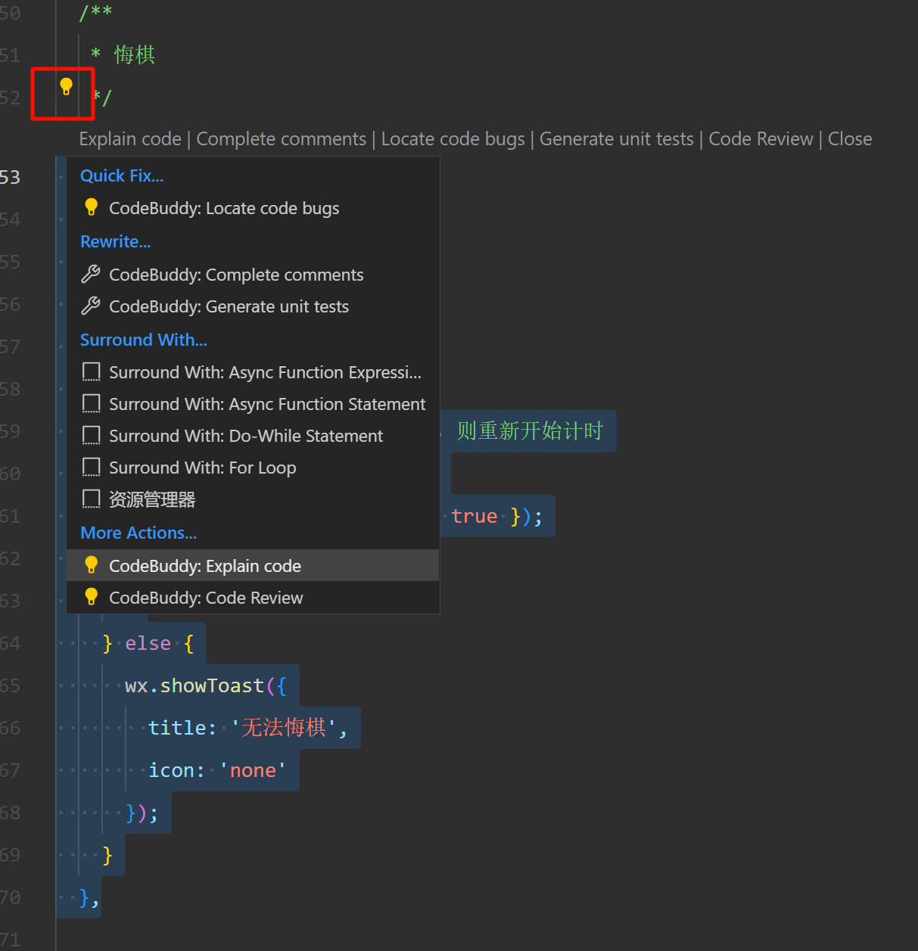918x951 pixels.
Task: Choose CodeBuddy: Explain code menu entry
Action: 205,566
